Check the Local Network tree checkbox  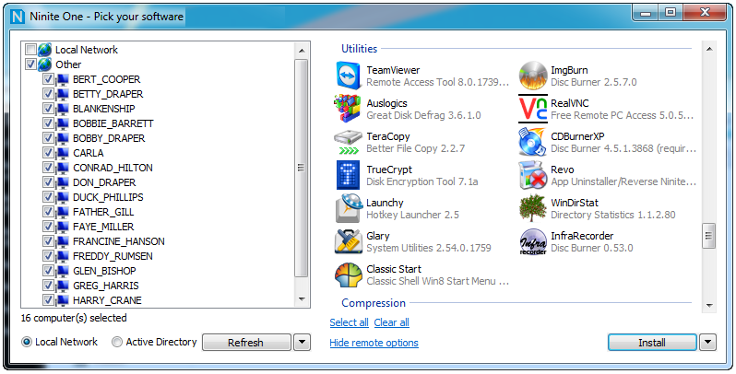tap(31, 49)
